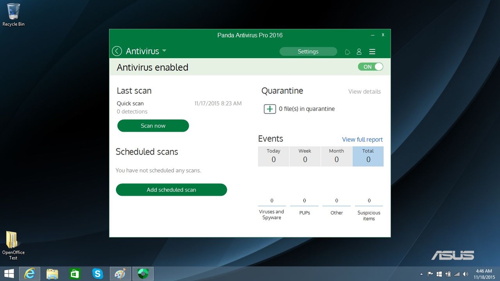Click the volume speaker tray icon
500x281 pixels.
(x=465, y=274)
